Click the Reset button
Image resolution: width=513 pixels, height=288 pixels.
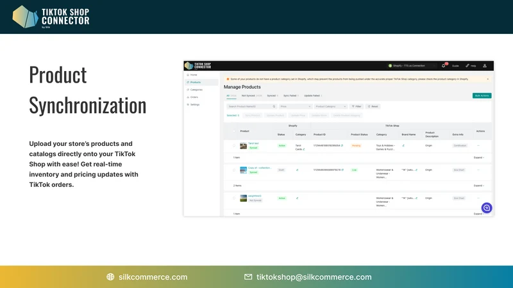click(373, 106)
